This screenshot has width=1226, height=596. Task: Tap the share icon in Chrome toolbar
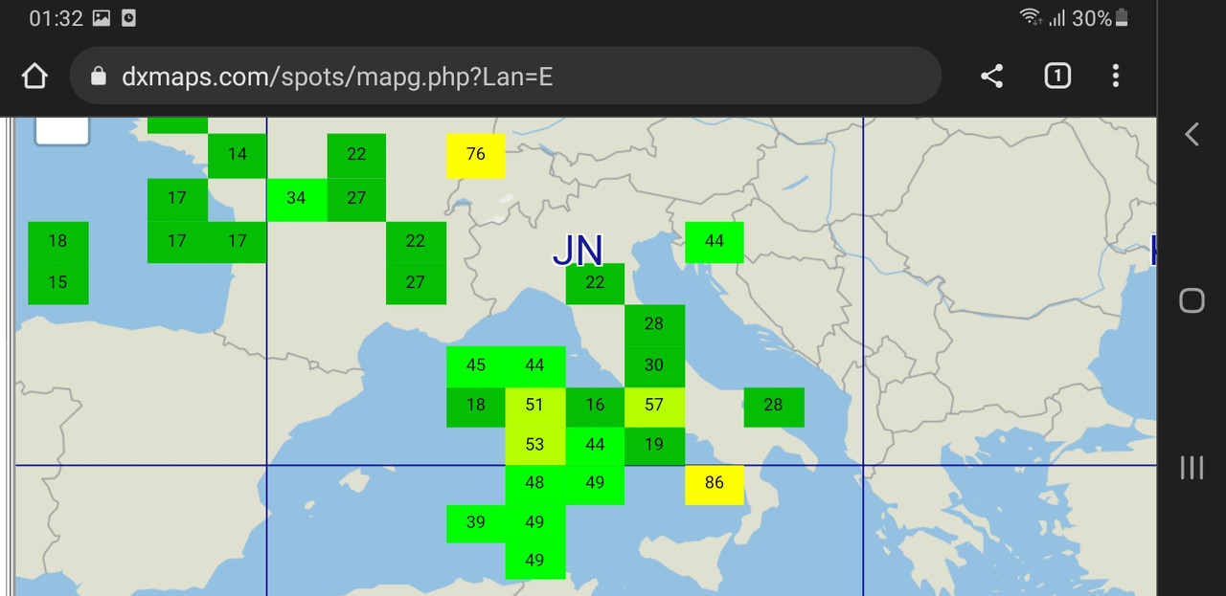(991, 77)
